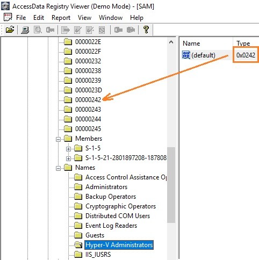Select the 0000022E key
Viewport: 259px width, 260px height.
(x=88, y=42)
